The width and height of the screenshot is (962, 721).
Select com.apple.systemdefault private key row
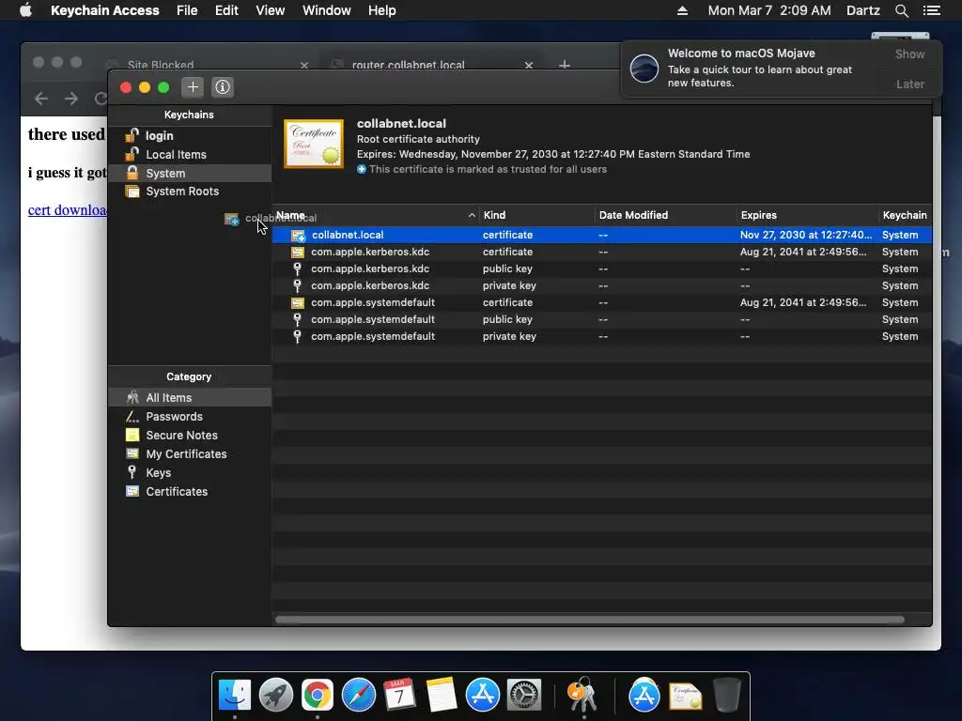coord(602,336)
